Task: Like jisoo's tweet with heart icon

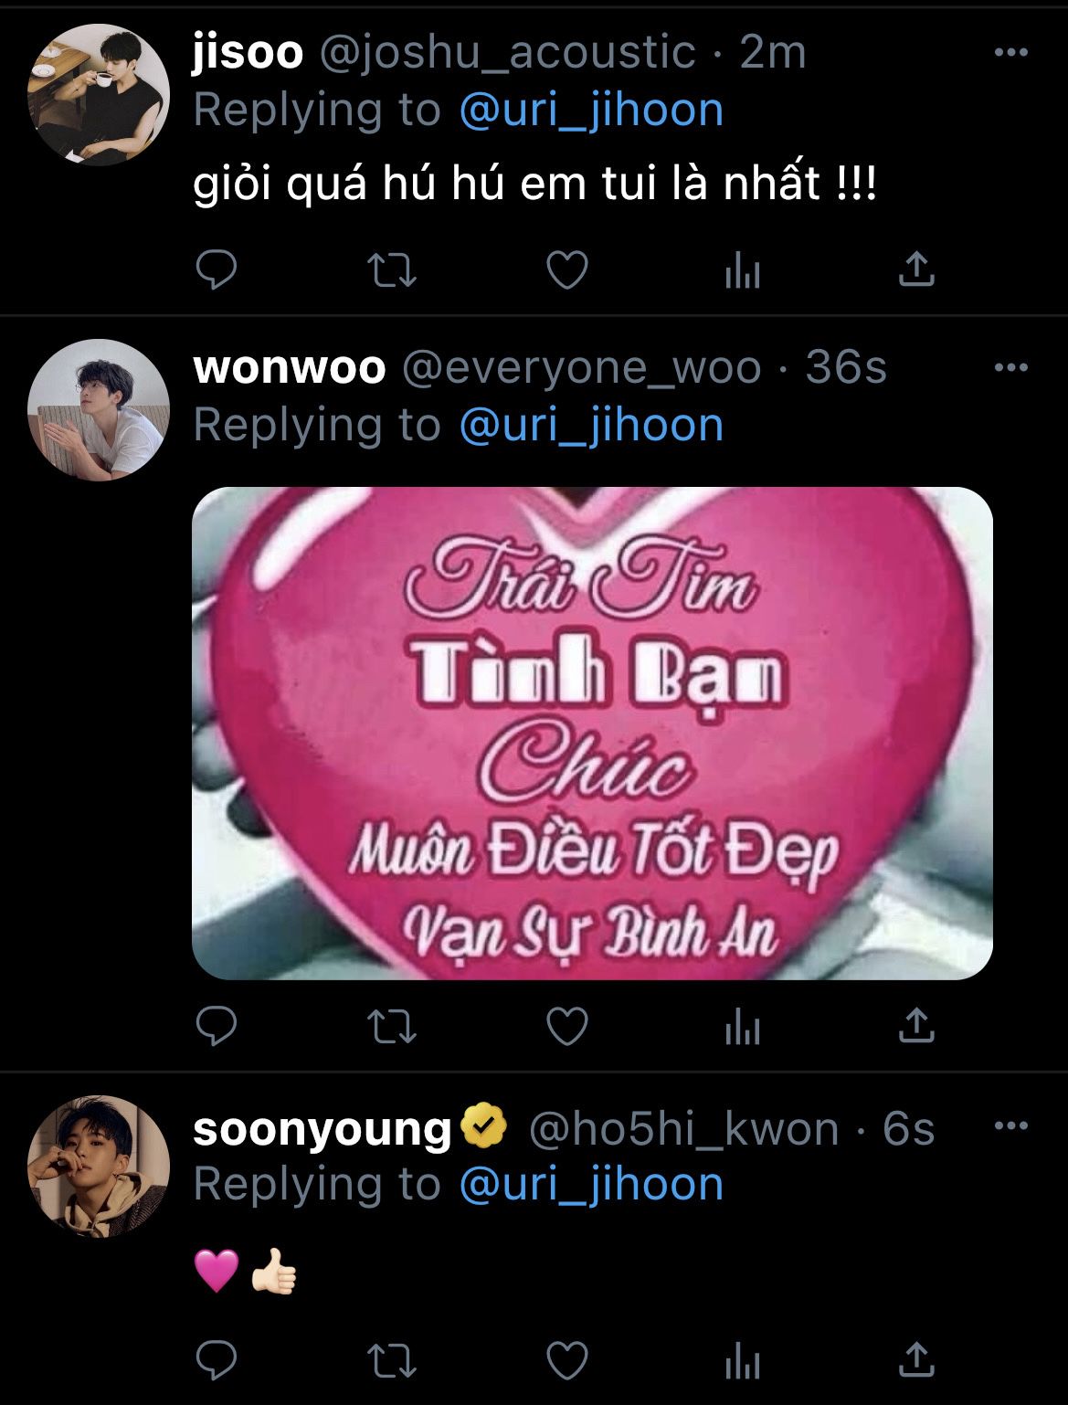Action: (x=566, y=270)
